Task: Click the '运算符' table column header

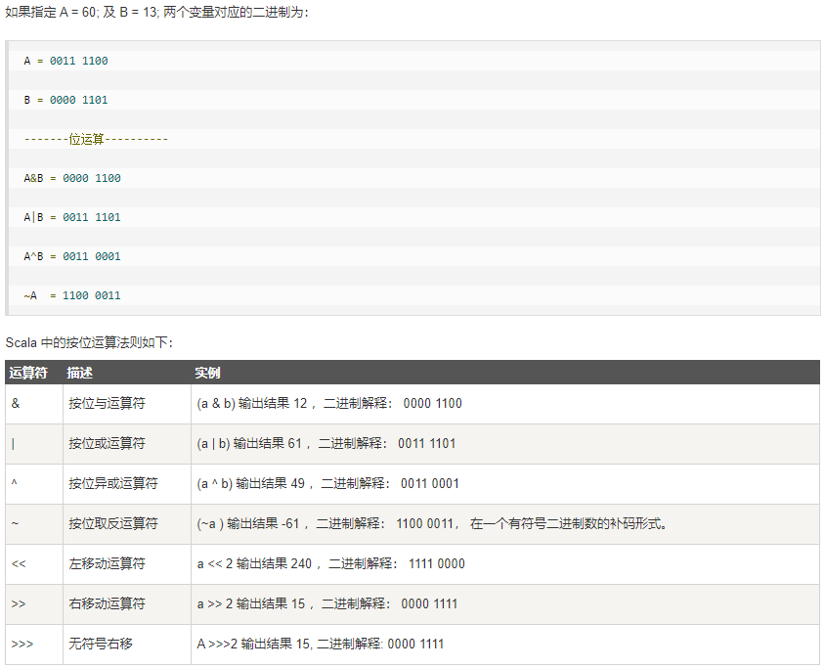Action: (x=28, y=373)
